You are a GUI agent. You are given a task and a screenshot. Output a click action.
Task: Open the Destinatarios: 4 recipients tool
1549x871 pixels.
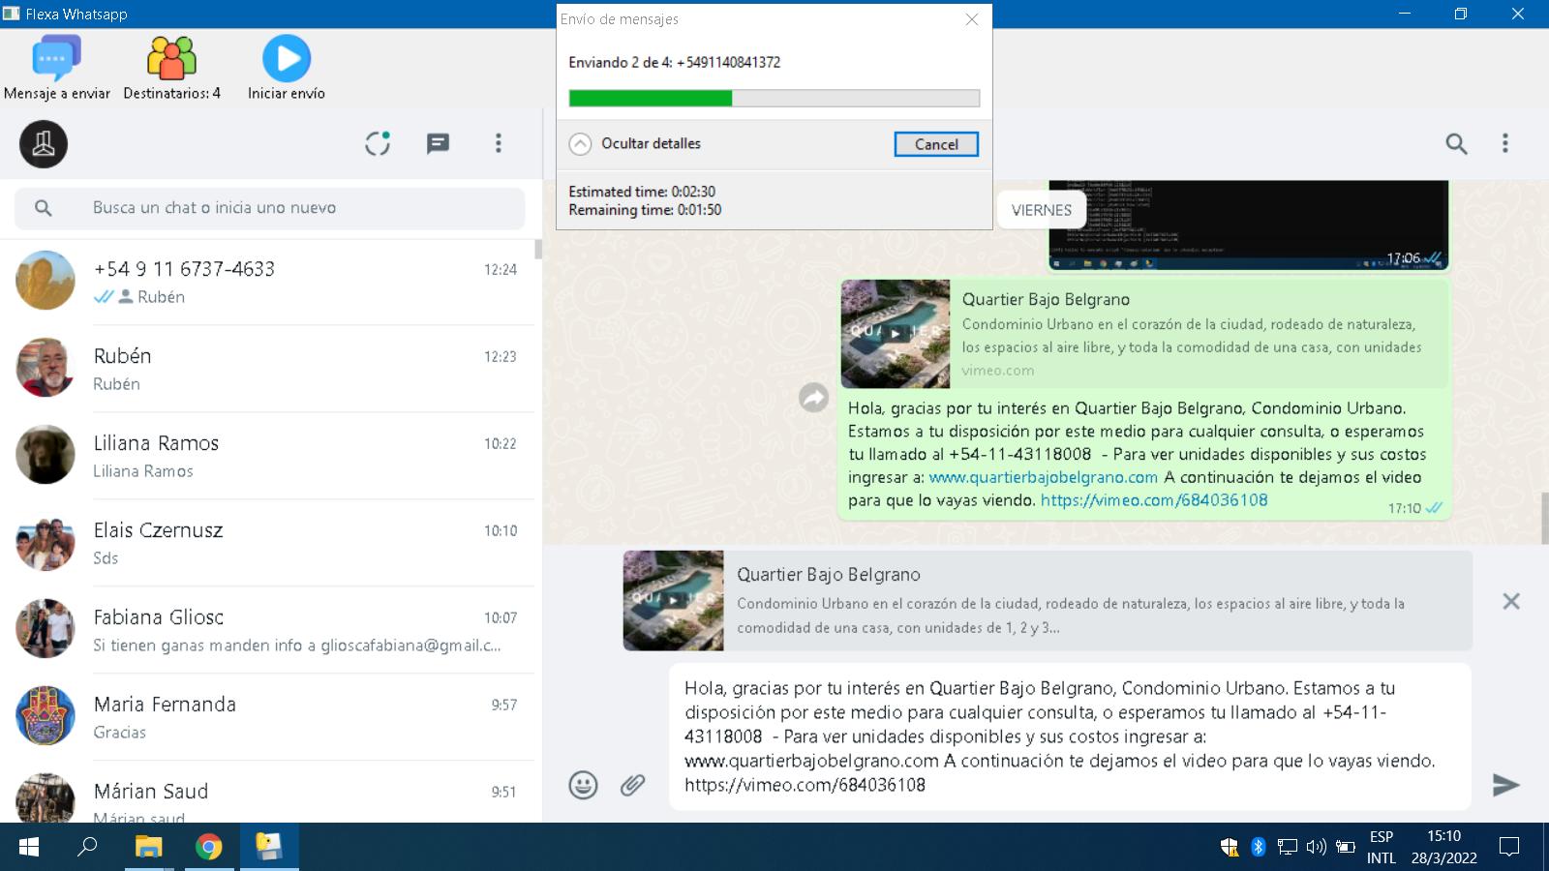pos(171,68)
